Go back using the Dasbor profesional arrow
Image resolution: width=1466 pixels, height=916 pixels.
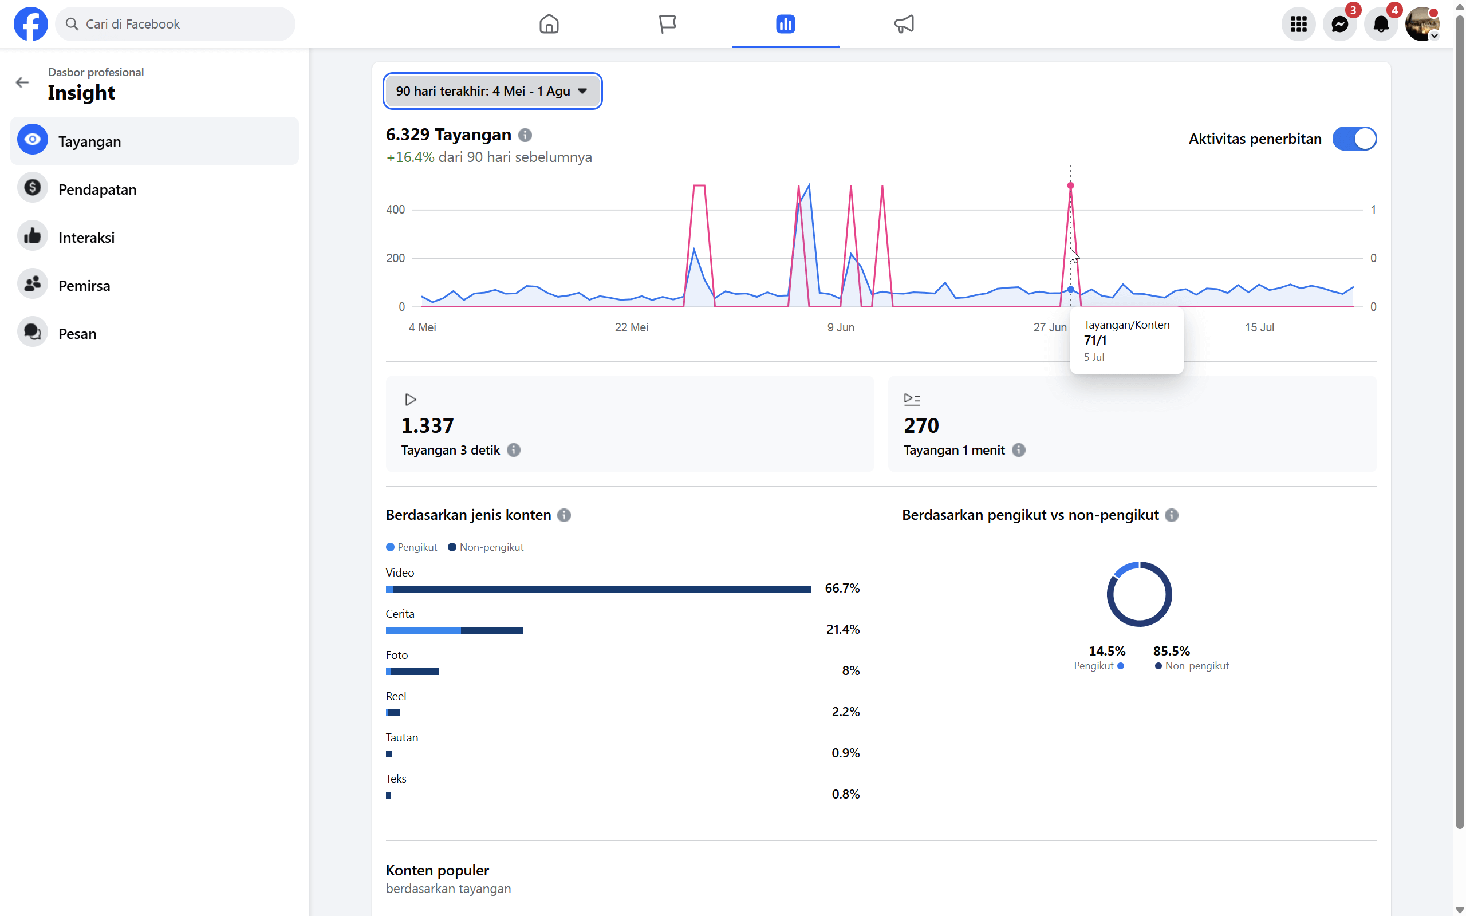22,82
